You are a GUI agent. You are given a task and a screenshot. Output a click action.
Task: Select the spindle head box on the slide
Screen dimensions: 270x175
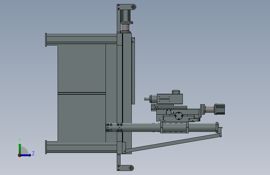pyautogui.click(x=170, y=99)
